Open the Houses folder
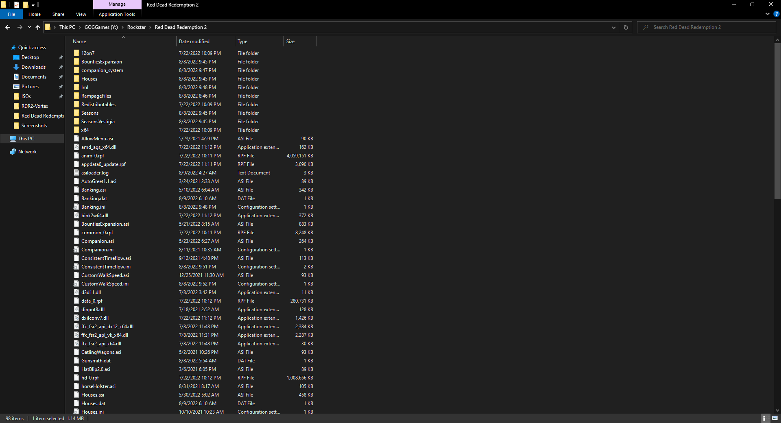 (x=89, y=78)
